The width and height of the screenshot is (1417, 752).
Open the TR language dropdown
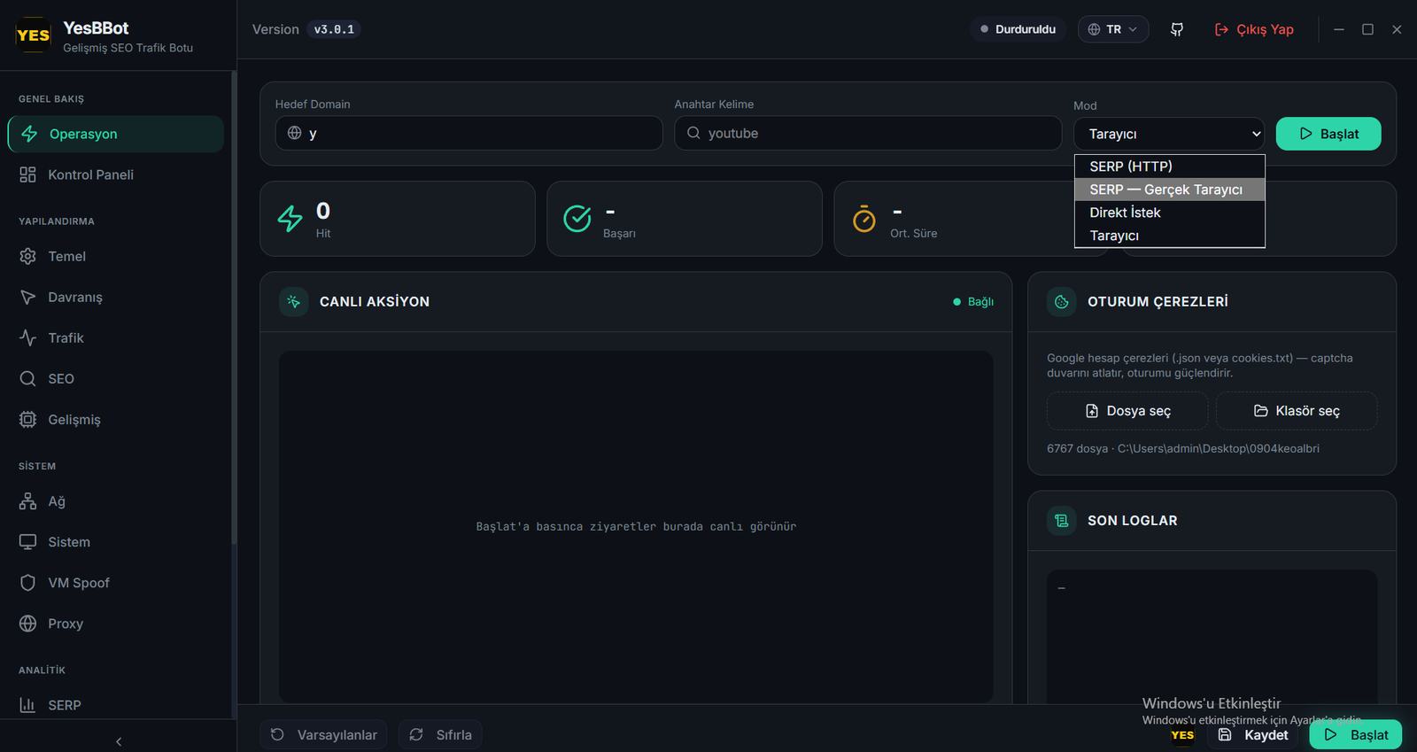[x=1113, y=29]
